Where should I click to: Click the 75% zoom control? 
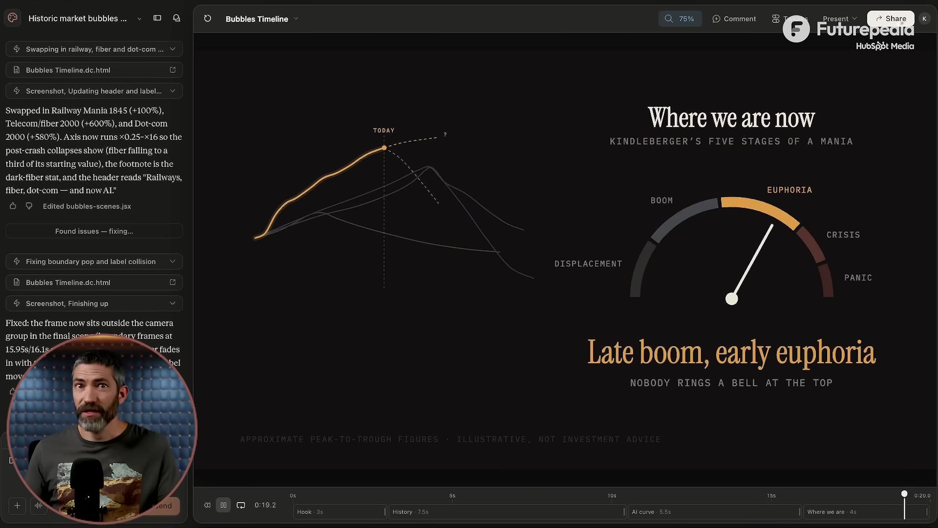click(680, 19)
